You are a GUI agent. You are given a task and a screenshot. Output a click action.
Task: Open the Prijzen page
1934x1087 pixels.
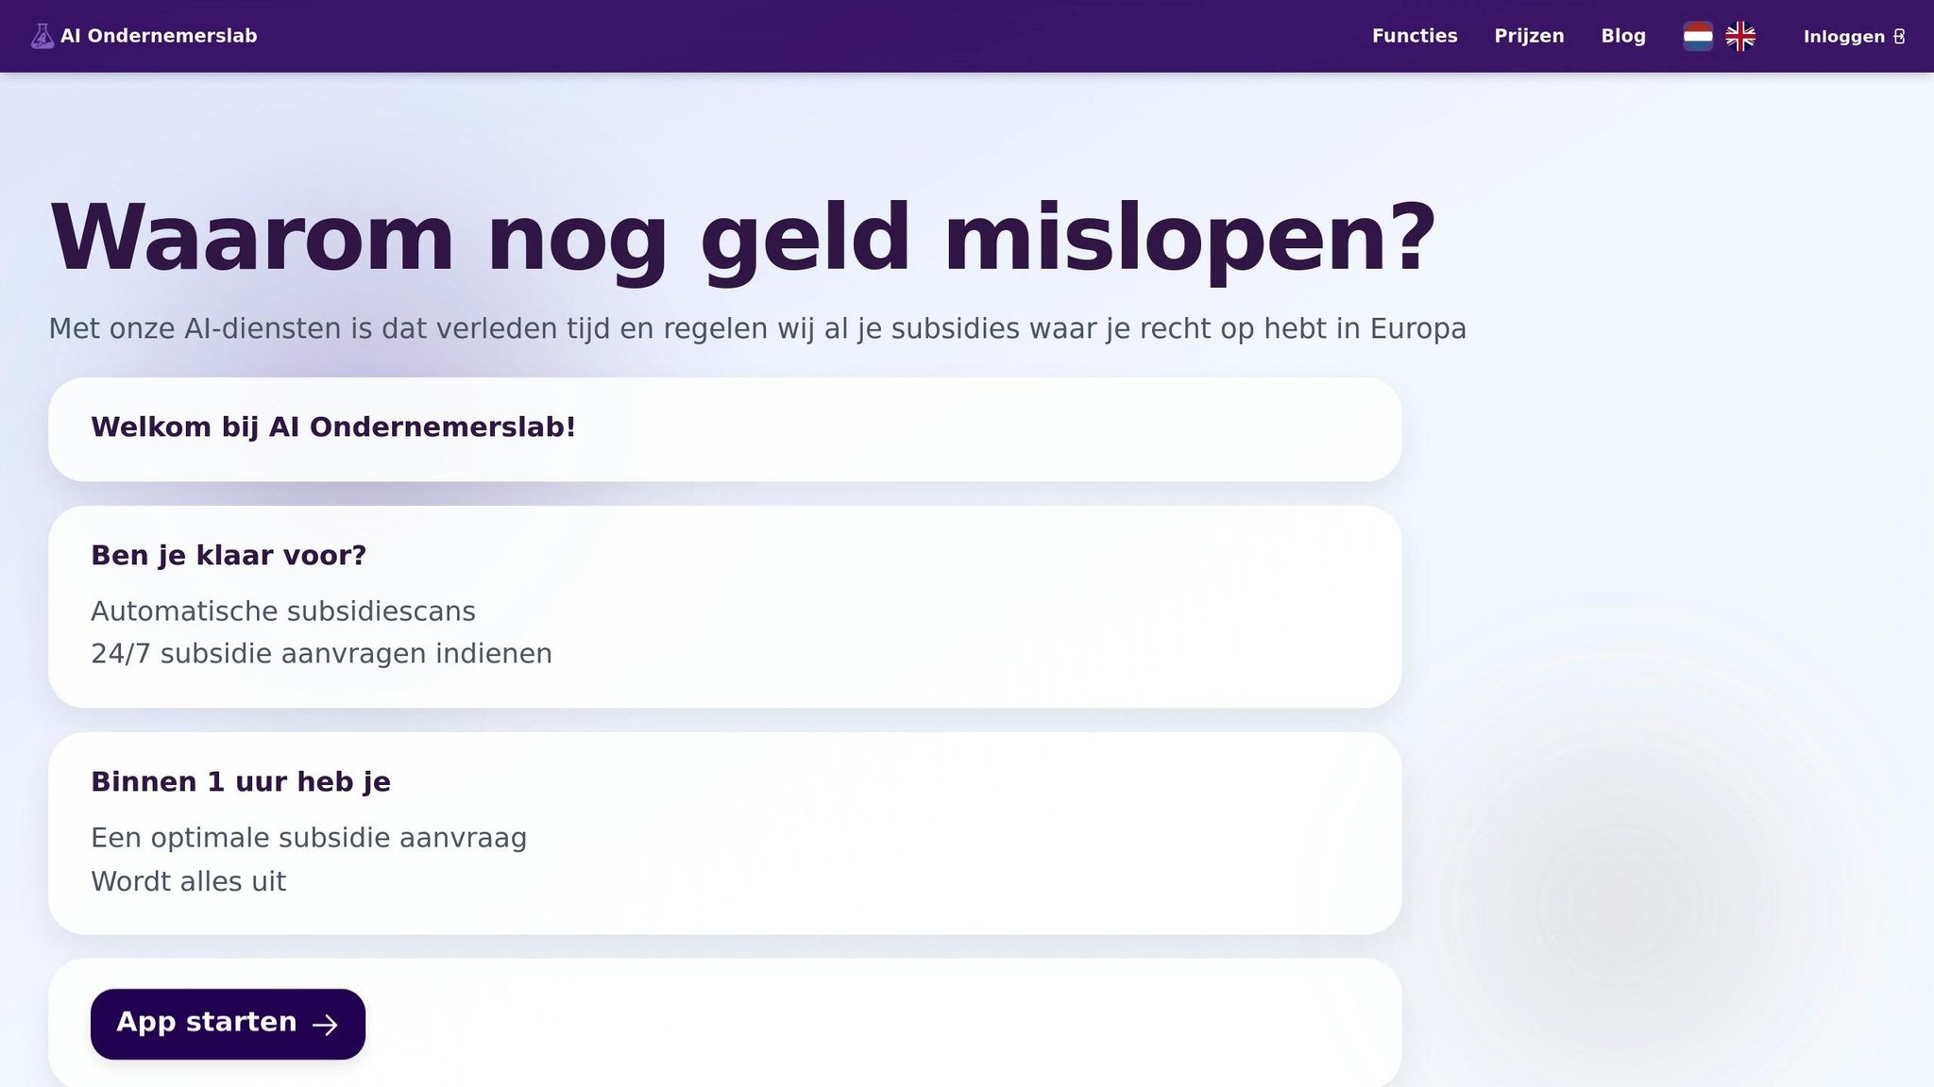(1528, 35)
